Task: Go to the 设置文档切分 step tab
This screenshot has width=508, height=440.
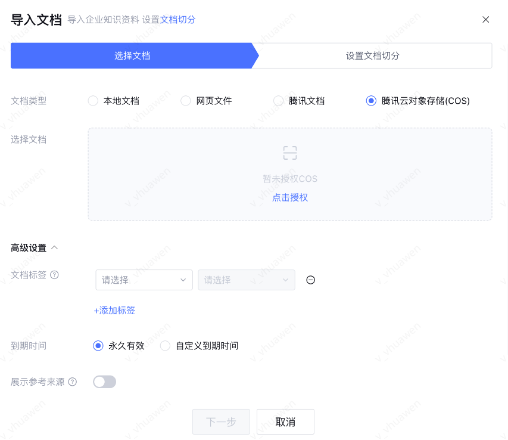Action: pos(373,56)
